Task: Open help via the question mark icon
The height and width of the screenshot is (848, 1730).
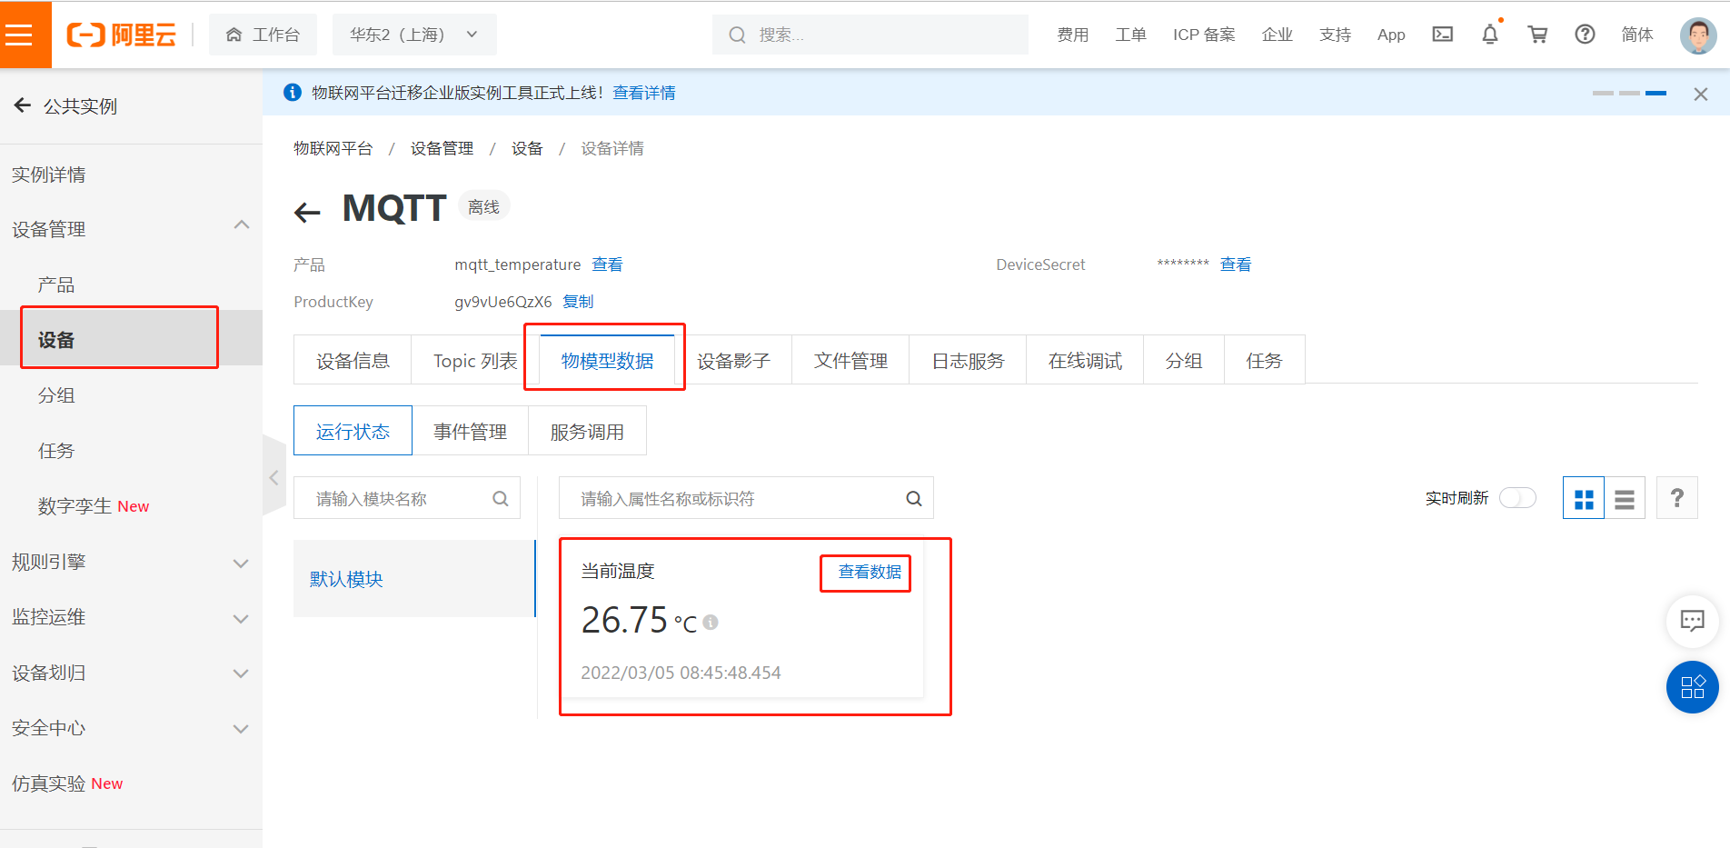Action: [x=1585, y=34]
